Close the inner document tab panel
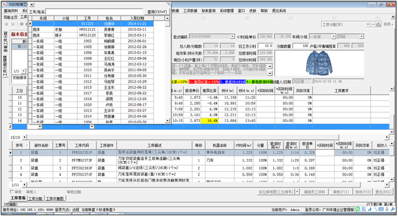The height and width of the screenshot is (216, 398). [x=393, y=17]
